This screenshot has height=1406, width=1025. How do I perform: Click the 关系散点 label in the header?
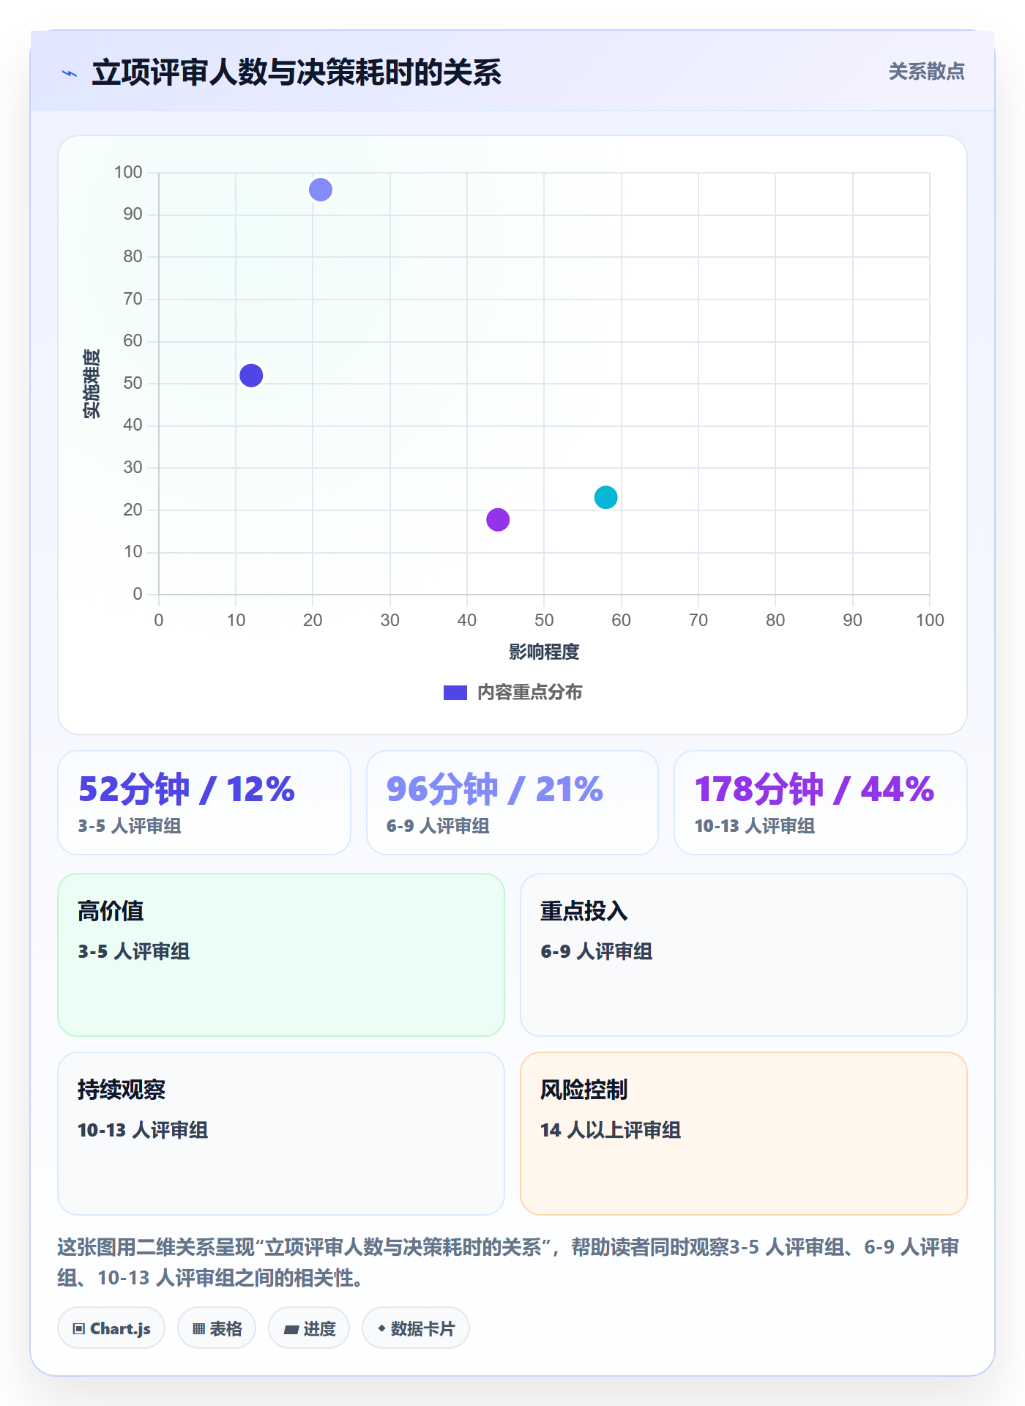pyautogui.click(x=926, y=72)
